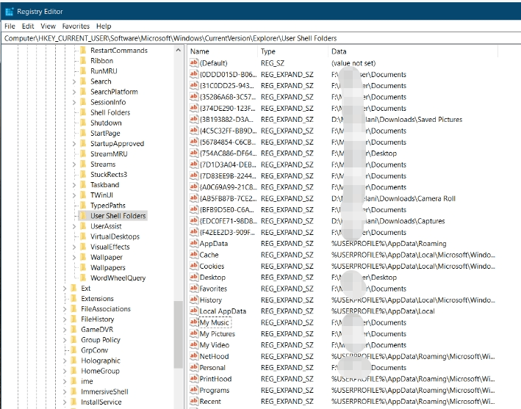Select the Shutdown key folder icon
The height and width of the screenshot is (409, 521).
point(83,123)
